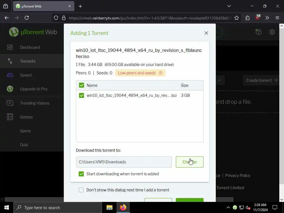Click the Firefox View icon
Screen dimensions: 284x213
pos(6,6)
